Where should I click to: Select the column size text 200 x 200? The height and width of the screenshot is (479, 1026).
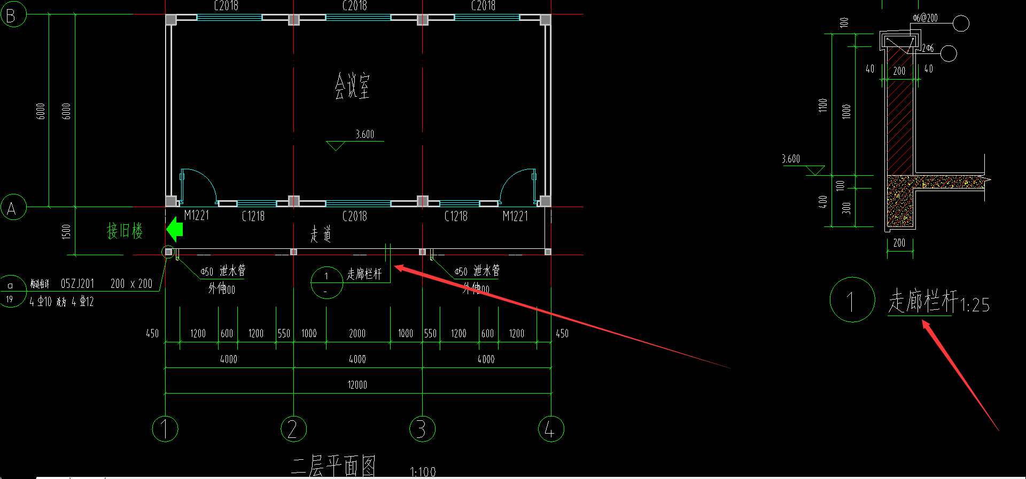(131, 284)
